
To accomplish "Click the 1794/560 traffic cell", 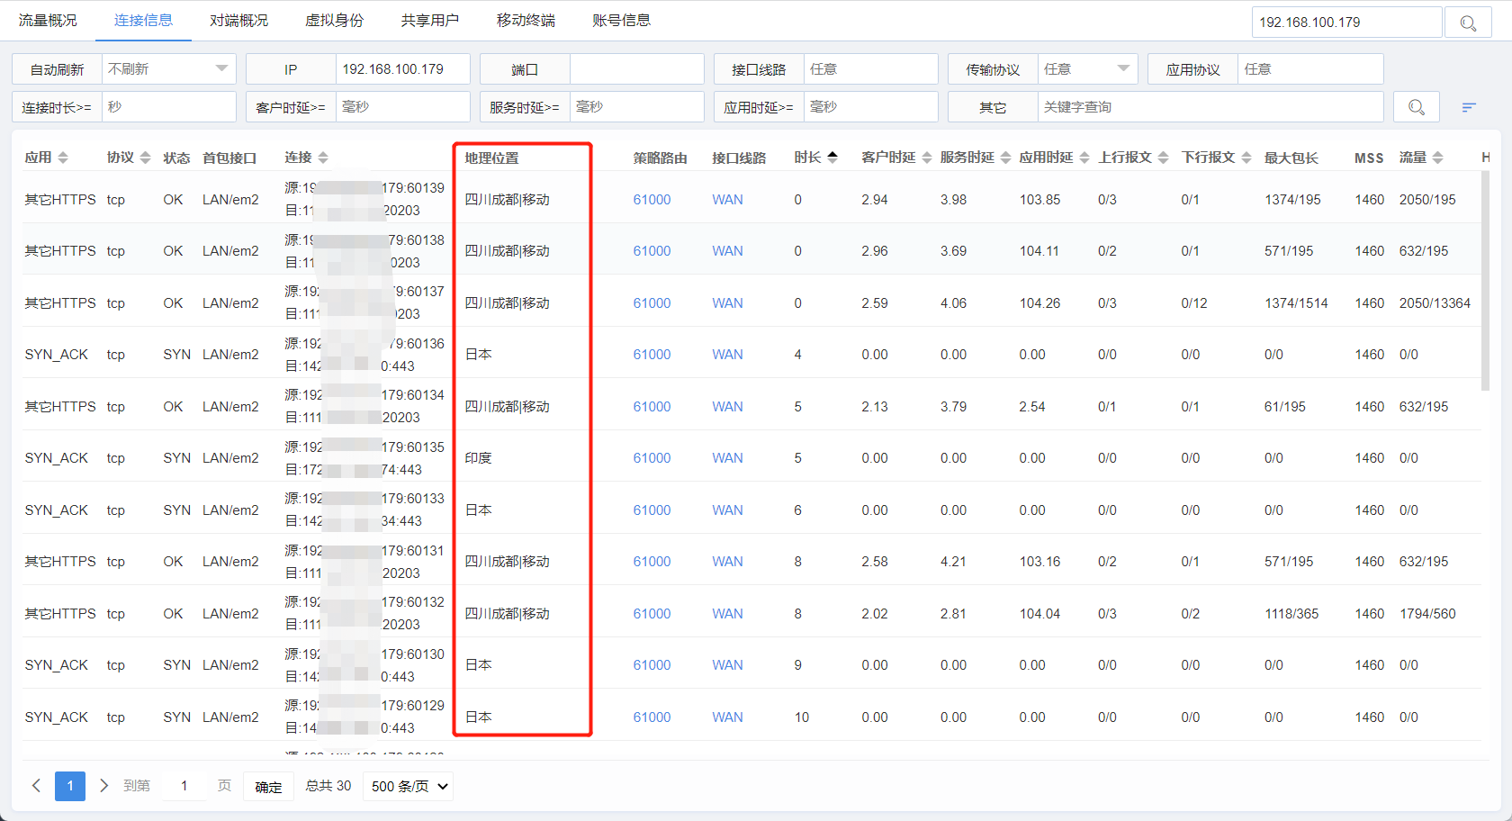I will (1427, 614).
